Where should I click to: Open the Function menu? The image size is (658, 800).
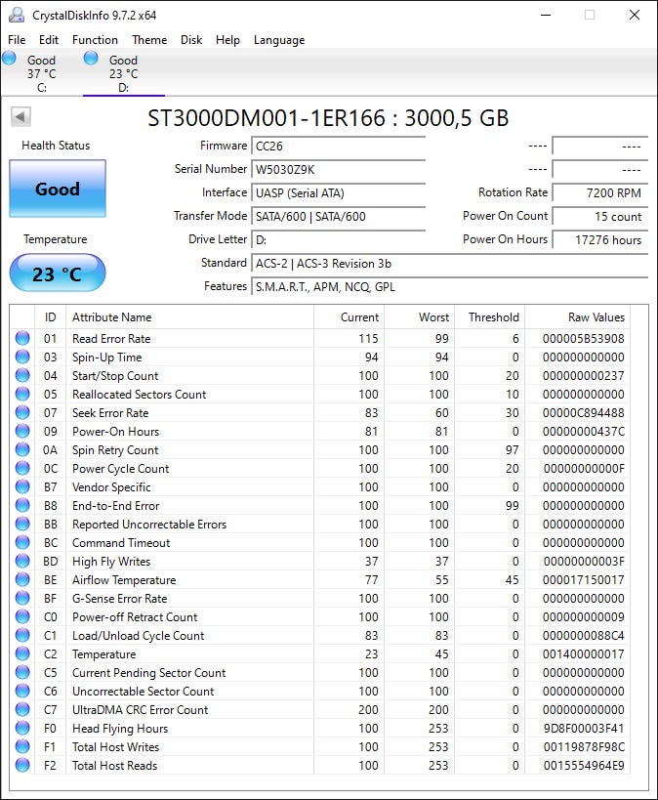(x=95, y=40)
